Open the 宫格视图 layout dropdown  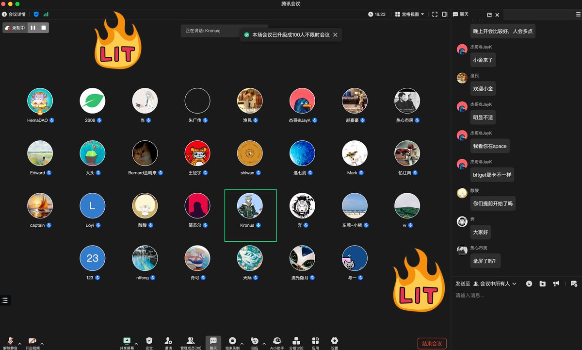[410, 15]
